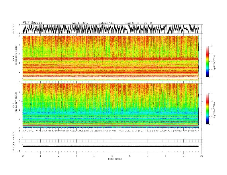Screen dimensions: 227x175
Task: Click the "8" tick on the time axis
Action: click(166, 156)
